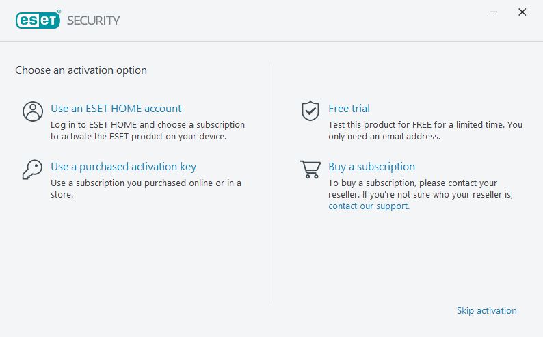Start the Free trial option
Screen dimensions: 543x337
click(x=349, y=109)
